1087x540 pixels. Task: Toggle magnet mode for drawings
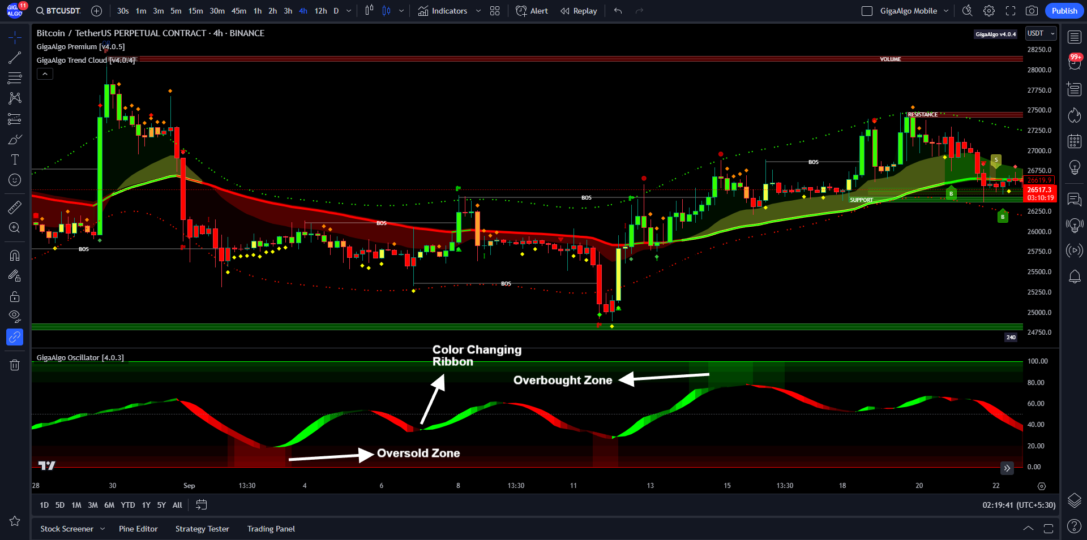coord(15,256)
